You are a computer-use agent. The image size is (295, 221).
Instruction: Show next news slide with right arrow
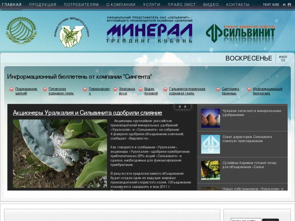(185, 107)
